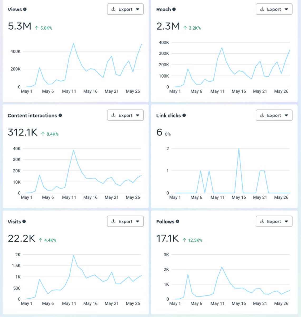The image size is (301, 317).
Task: Click the Export button in the Visits card
Action: [x=125, y=221]
